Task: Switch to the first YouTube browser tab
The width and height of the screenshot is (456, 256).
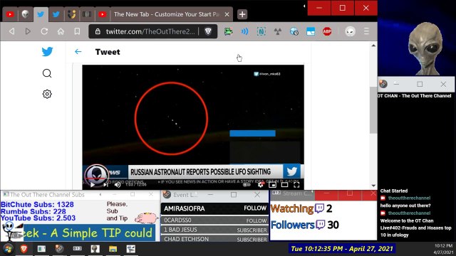Action: click(10, 14)
